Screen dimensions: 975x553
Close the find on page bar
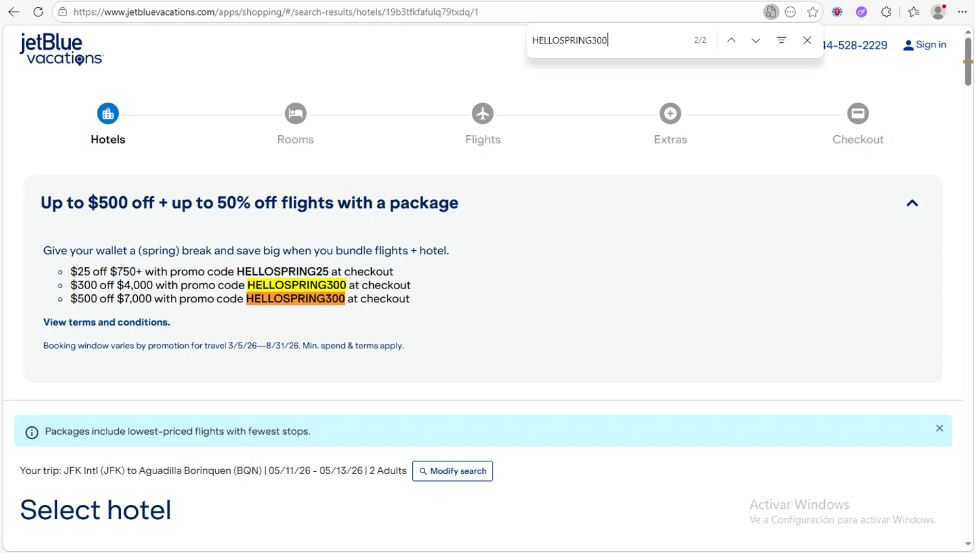tap(807, 40)
